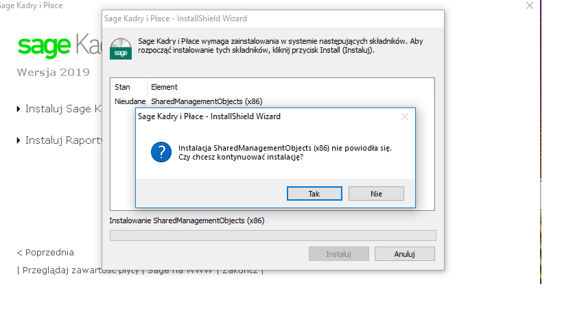Click the Element column header
Viewport: 562px width, 315px height.
coord(164,87)
